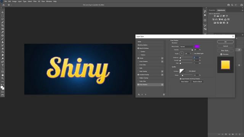Toggle Layer Knocks Out Drop Shadow checkbox
This screenshot has height=137, width=244.
(x=180, y=79)
